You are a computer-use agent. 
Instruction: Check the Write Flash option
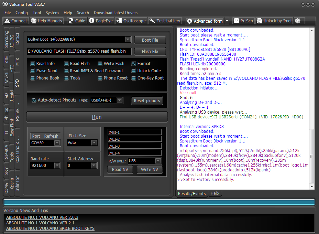(100, 64)
